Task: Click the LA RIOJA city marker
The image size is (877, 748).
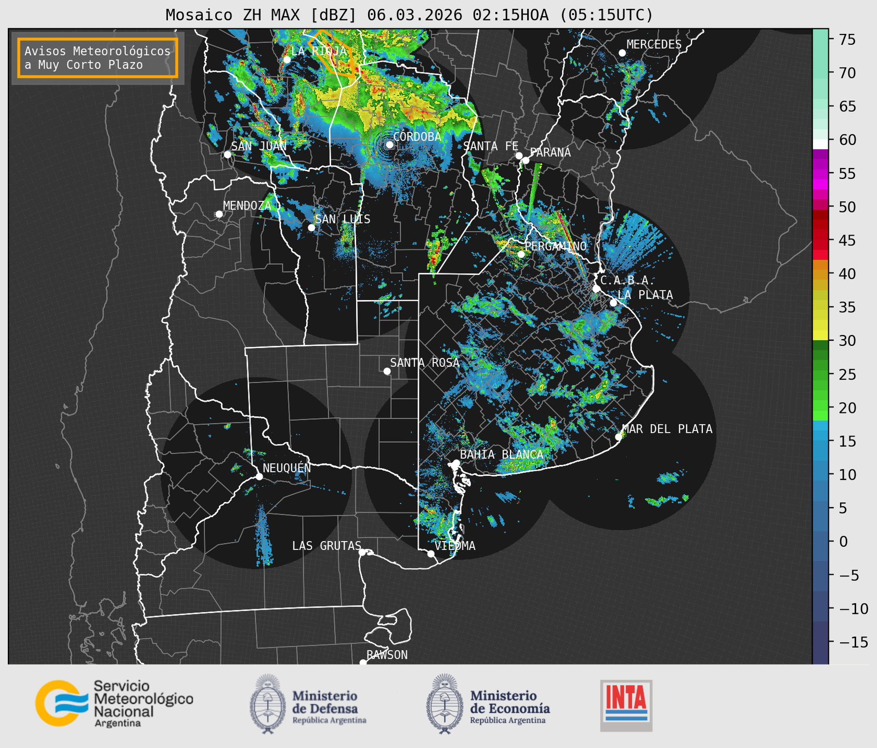Action: pyautogui.click(x=286, y=60)
